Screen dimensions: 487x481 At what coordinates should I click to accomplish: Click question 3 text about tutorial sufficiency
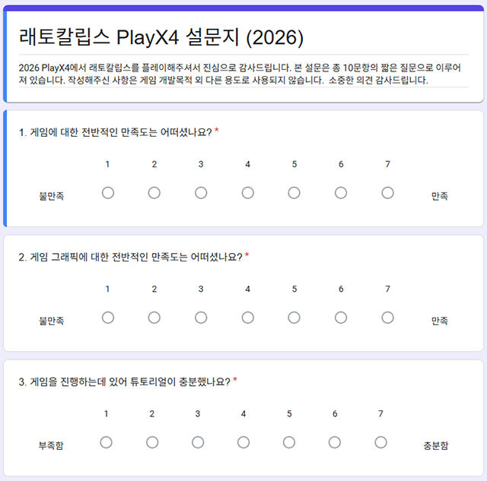coord(125,381)
